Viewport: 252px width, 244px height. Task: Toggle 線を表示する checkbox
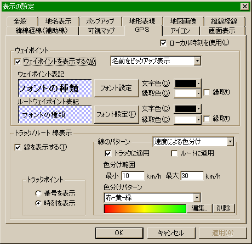(x=18, y=147)
